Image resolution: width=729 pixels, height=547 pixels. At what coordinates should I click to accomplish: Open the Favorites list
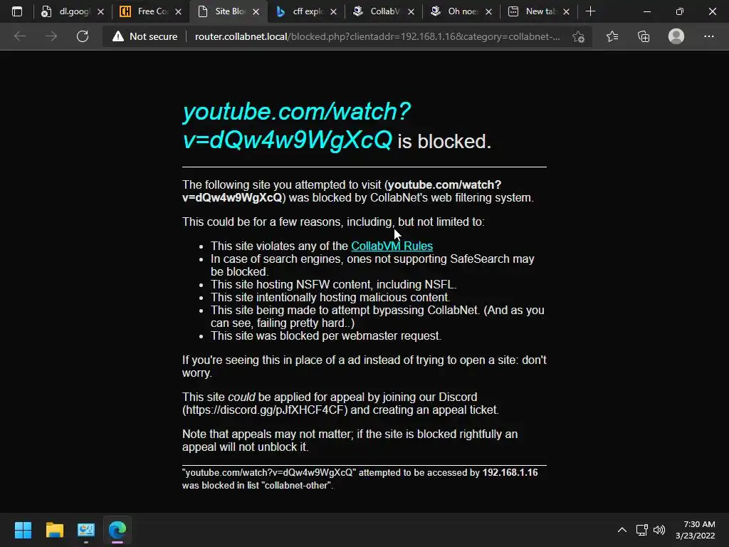point(612,36)
